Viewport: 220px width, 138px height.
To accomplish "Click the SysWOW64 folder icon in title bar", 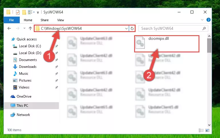I will click(x=8, y=12).
